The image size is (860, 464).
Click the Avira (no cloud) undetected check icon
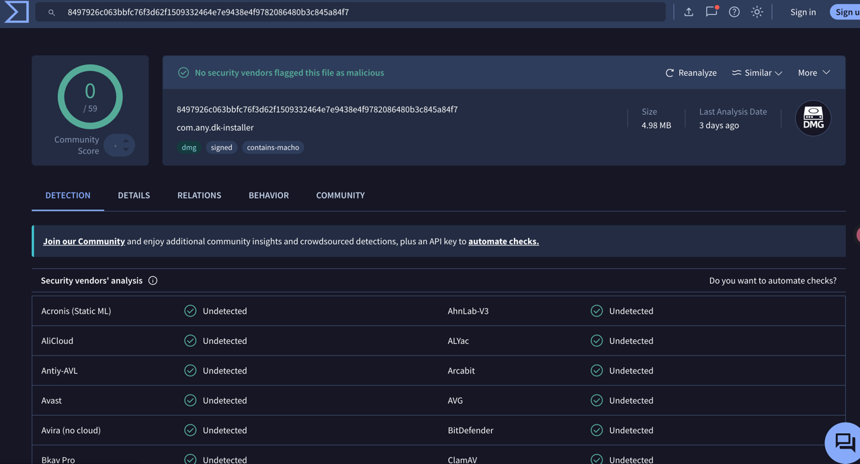190,430
